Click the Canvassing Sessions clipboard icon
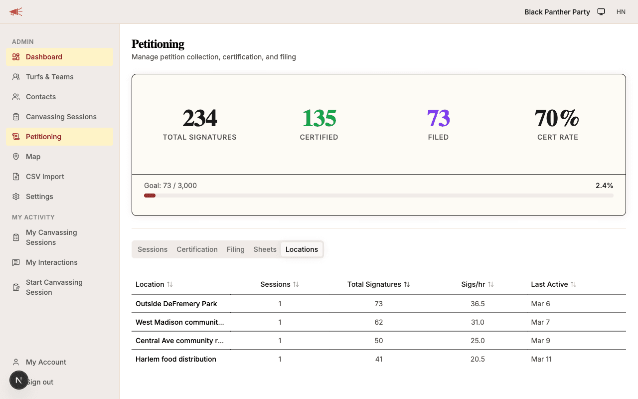 click(x=16, y=117)
